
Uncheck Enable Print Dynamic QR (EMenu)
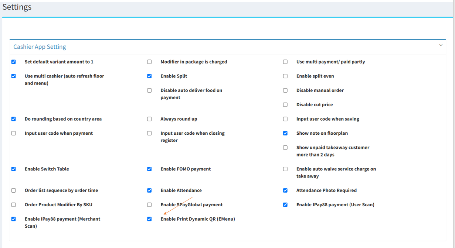[149, 219]
